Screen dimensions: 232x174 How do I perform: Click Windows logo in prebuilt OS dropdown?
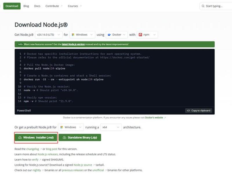click(62, 127)
